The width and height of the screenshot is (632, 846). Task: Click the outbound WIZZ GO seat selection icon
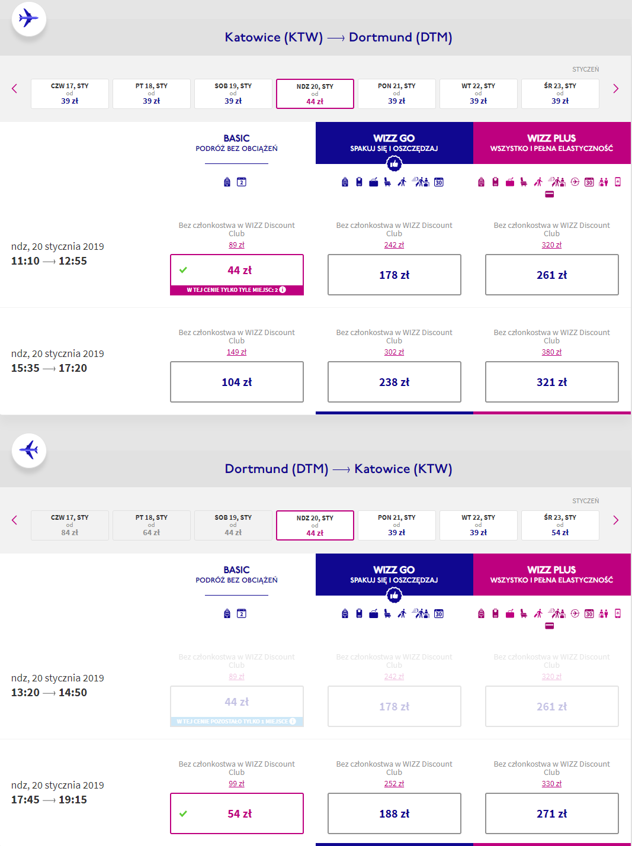point(387,182)
